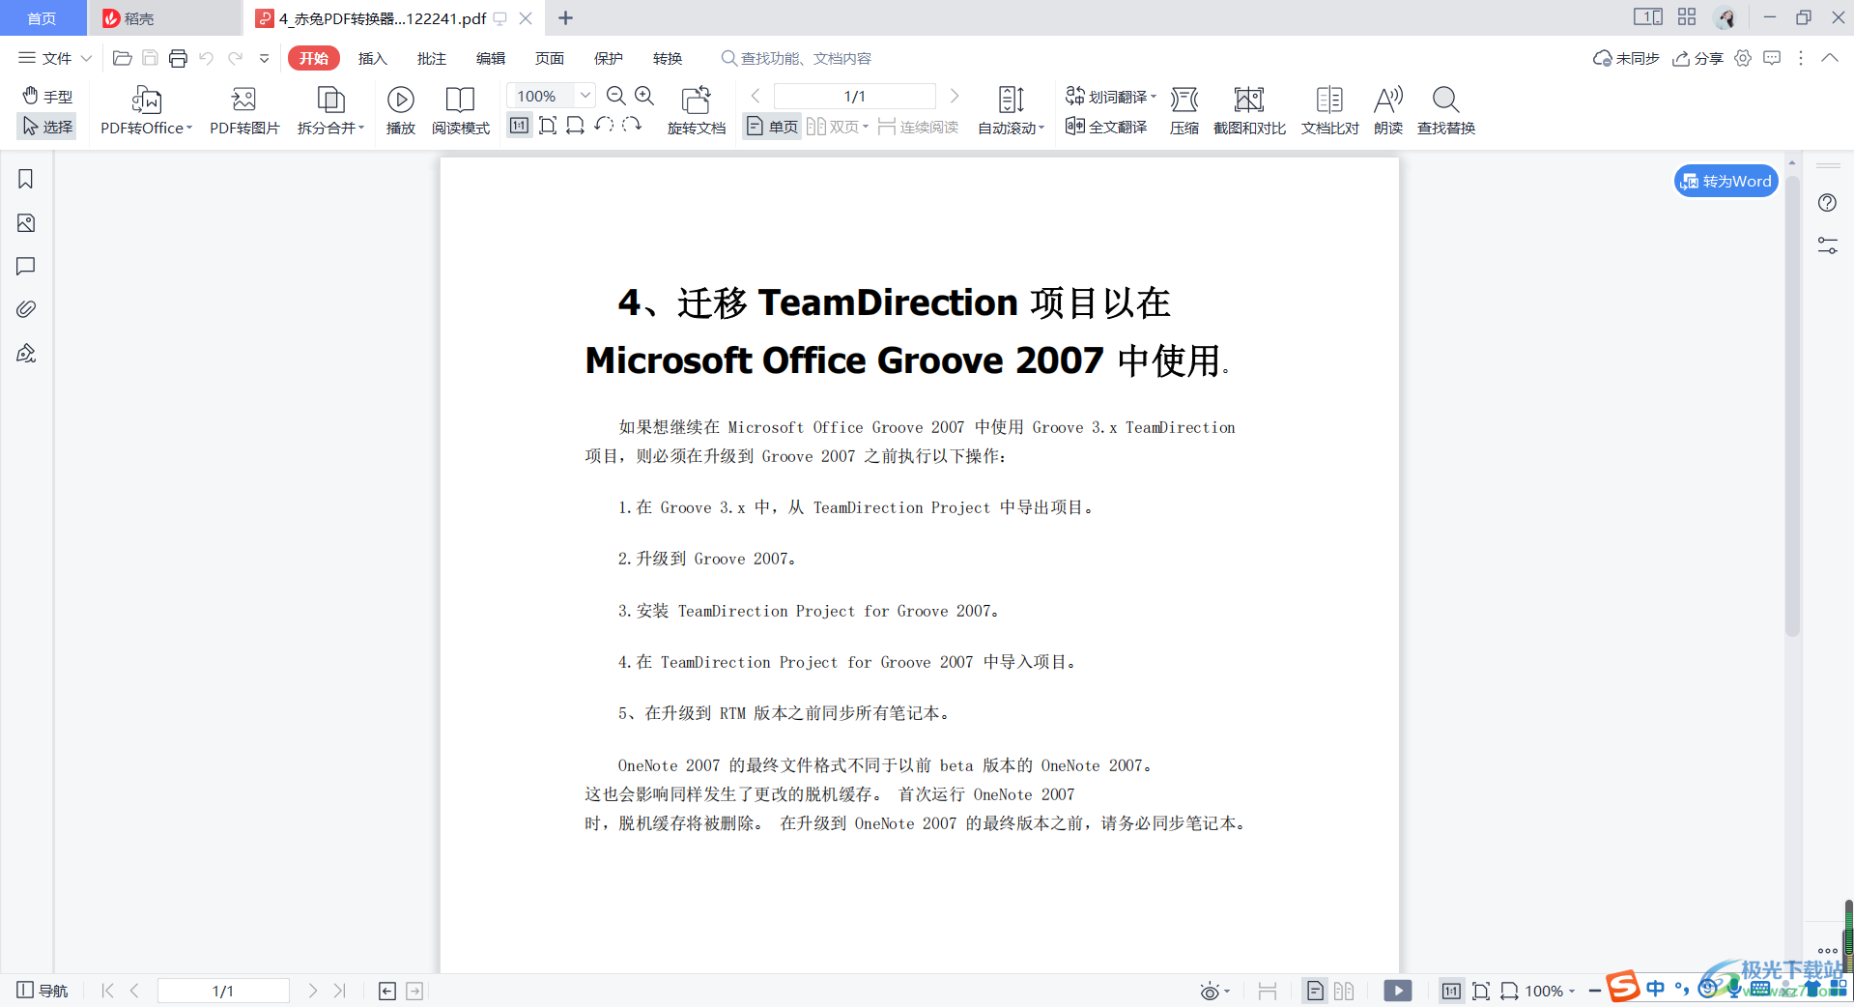Click 旋转文档 rotate document icon
This screenshot has width=1854, height=1007.
click(696, 110)
